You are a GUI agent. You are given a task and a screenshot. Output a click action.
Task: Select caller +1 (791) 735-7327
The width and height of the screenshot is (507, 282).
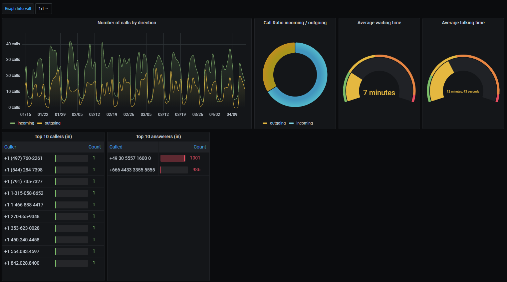click(x=23, y=181)
